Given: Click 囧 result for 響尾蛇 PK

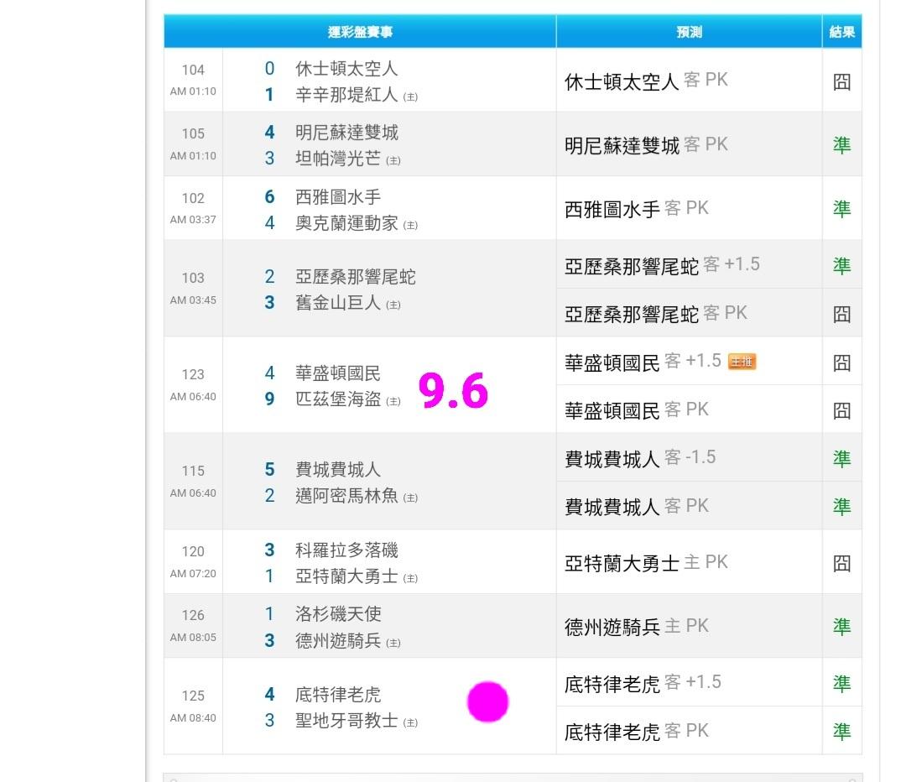Looking at the screenshot, I should point(842,314).
